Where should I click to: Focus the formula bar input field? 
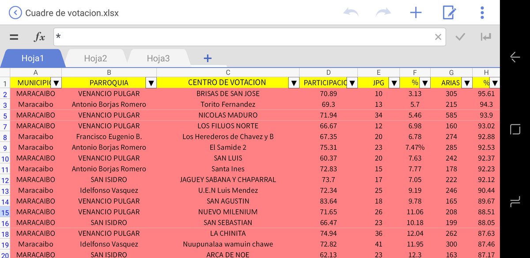click(x=250, y=37)
